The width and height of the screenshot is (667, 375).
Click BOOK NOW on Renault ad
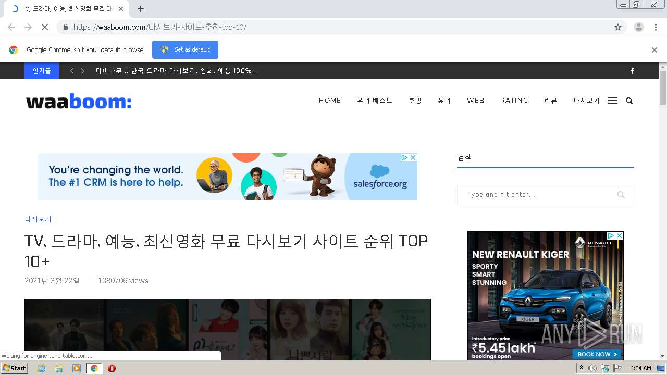tap(597, 354)
